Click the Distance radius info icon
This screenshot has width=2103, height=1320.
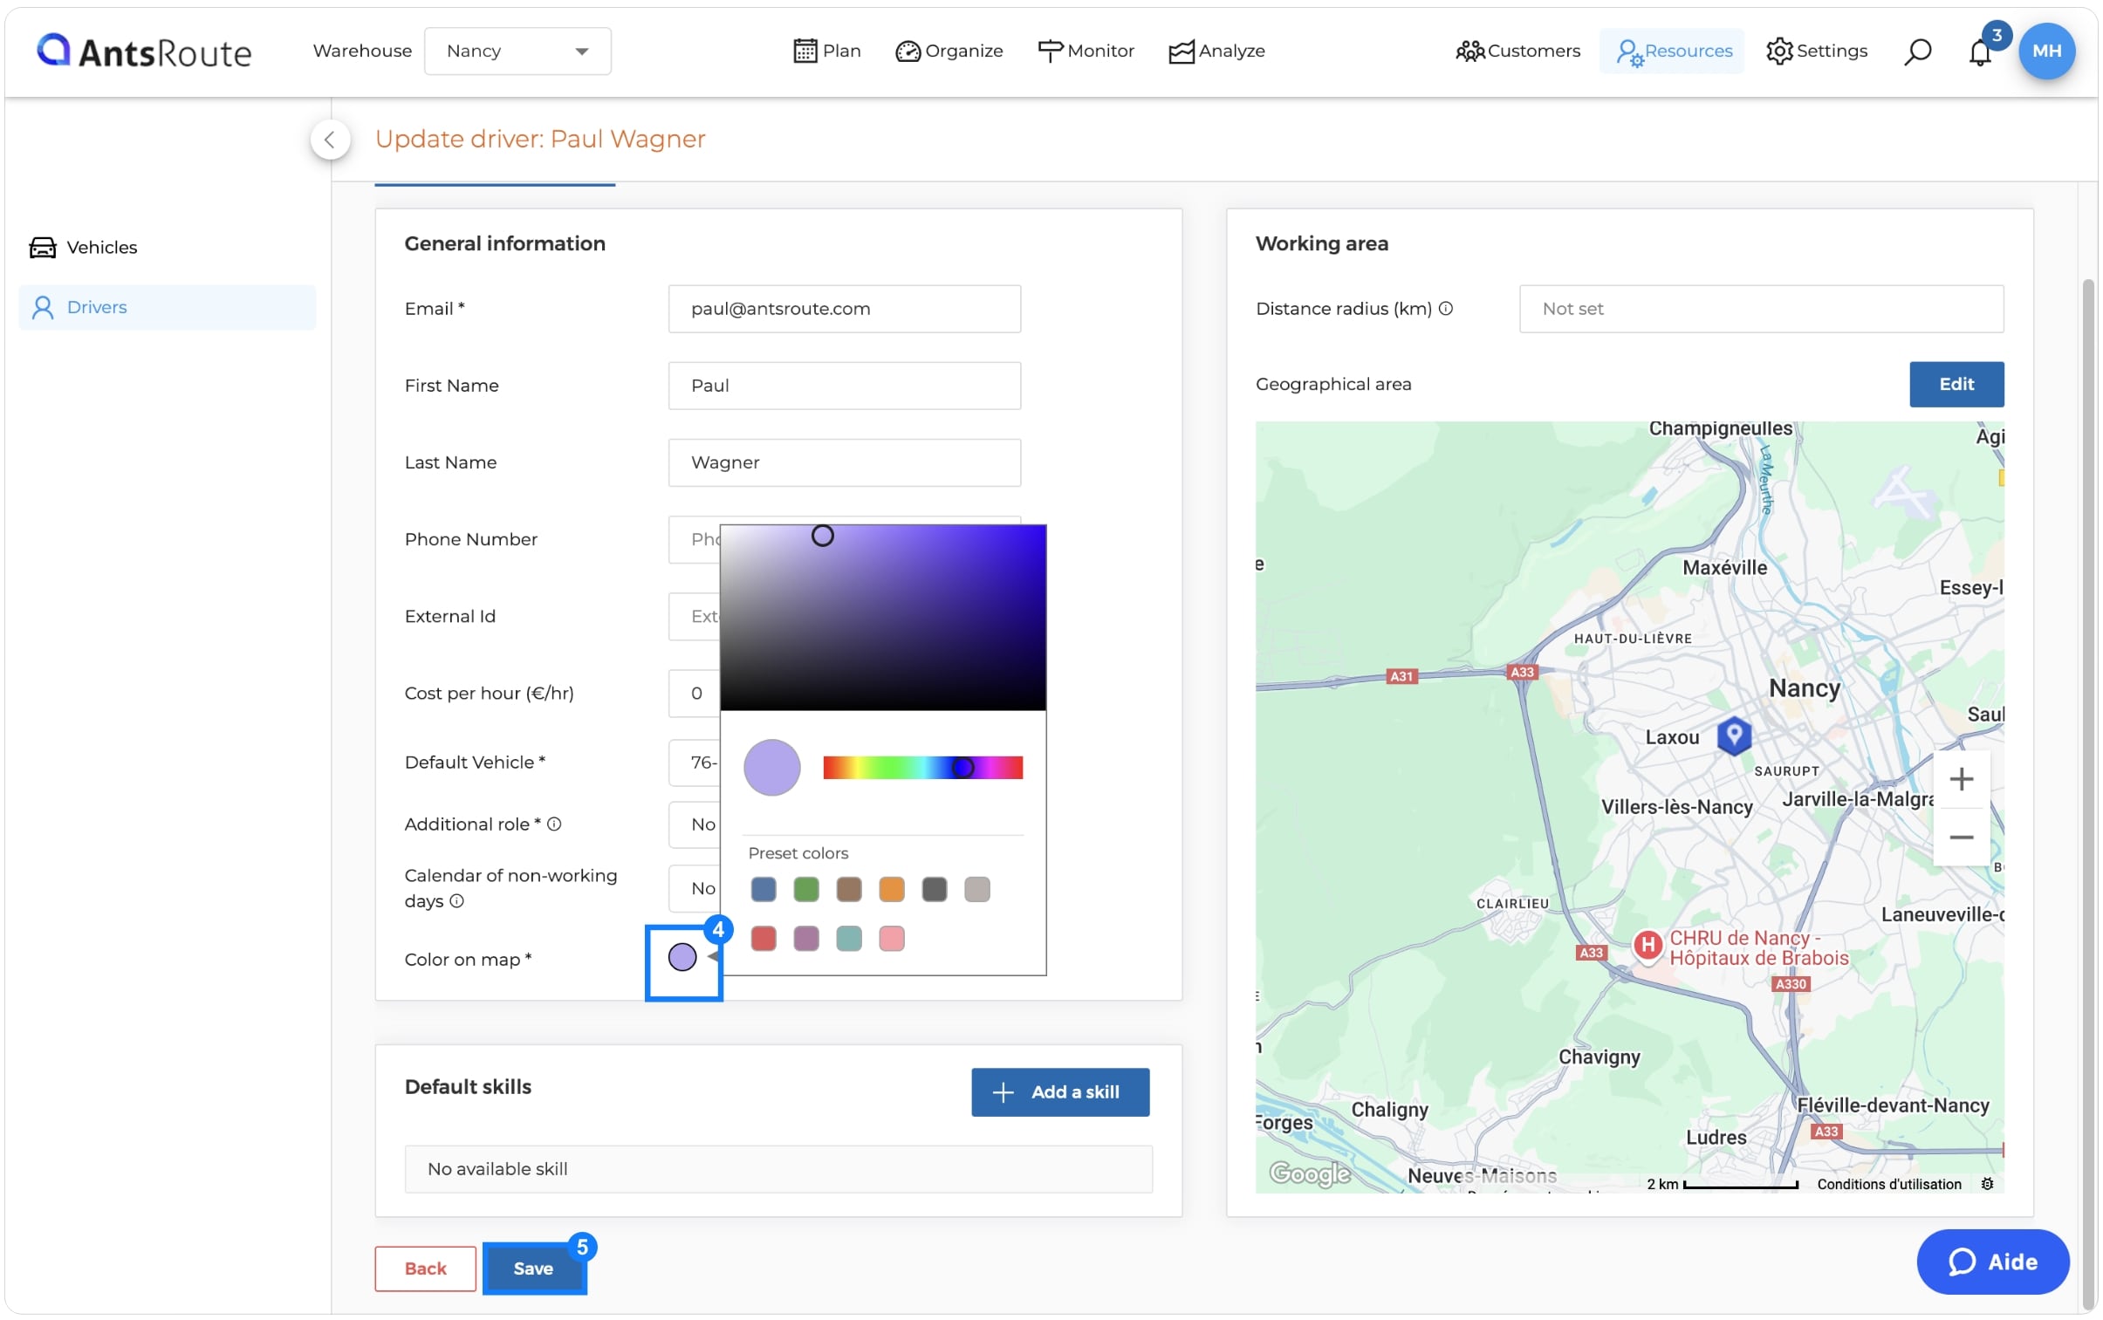[1446, 308]
